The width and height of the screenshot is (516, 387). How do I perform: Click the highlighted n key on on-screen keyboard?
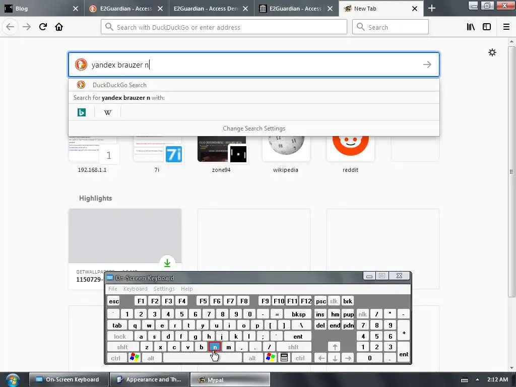coord(215,347)
